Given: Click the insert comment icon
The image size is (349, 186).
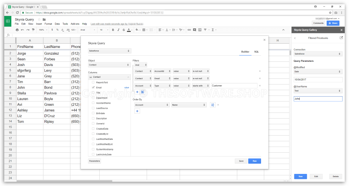Looking at the screenshot, I should [194, 30].
